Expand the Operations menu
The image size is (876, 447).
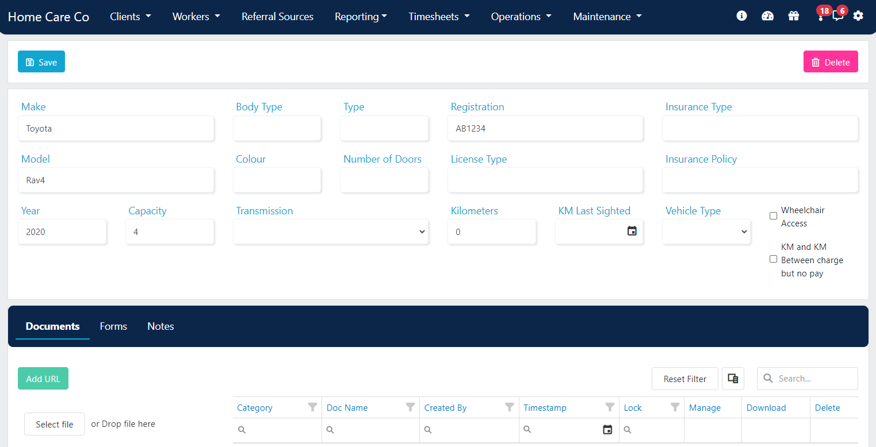point(521,17)
